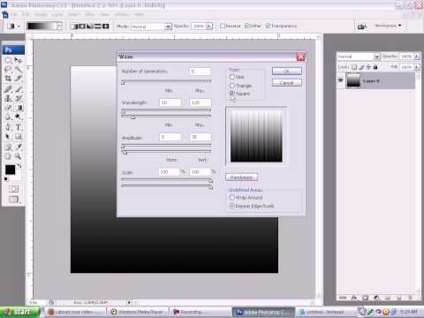Image resolution: width=424 pixels, height=318 pixels.
Task: Select the Move tool
Action: click(18, 60)
